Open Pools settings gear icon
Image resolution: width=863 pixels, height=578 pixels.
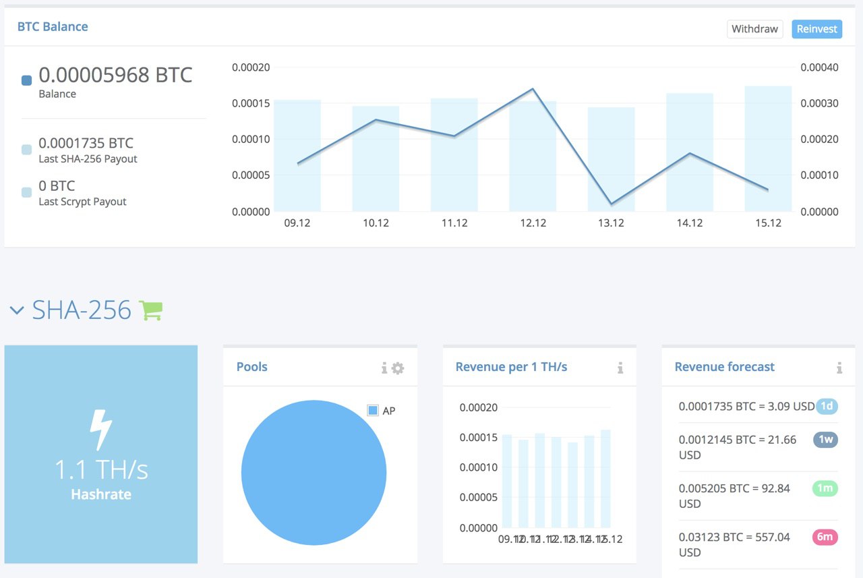pyautogui.click(x=398, y=368)
